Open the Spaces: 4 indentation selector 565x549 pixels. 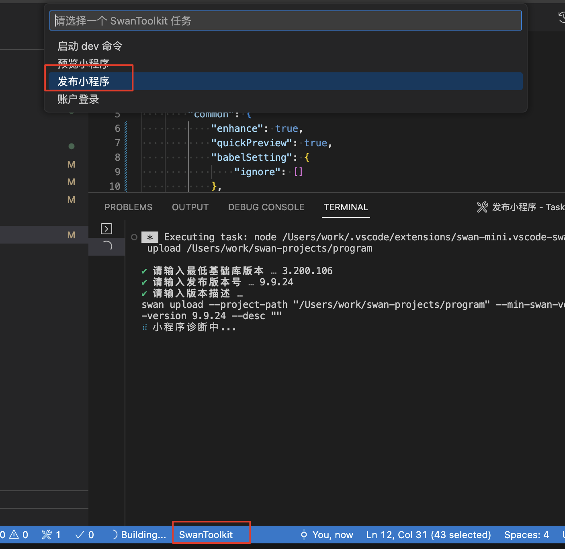[526, 535]
